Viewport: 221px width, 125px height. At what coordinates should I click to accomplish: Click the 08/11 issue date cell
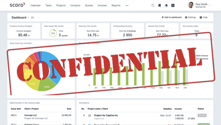14,115
